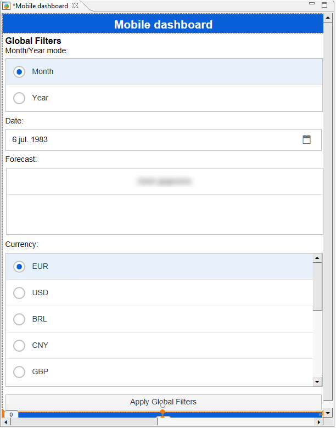Click the Date input field showing 6 jul. 1983
The image size is (336, 428).
click(x=164, y=140)
